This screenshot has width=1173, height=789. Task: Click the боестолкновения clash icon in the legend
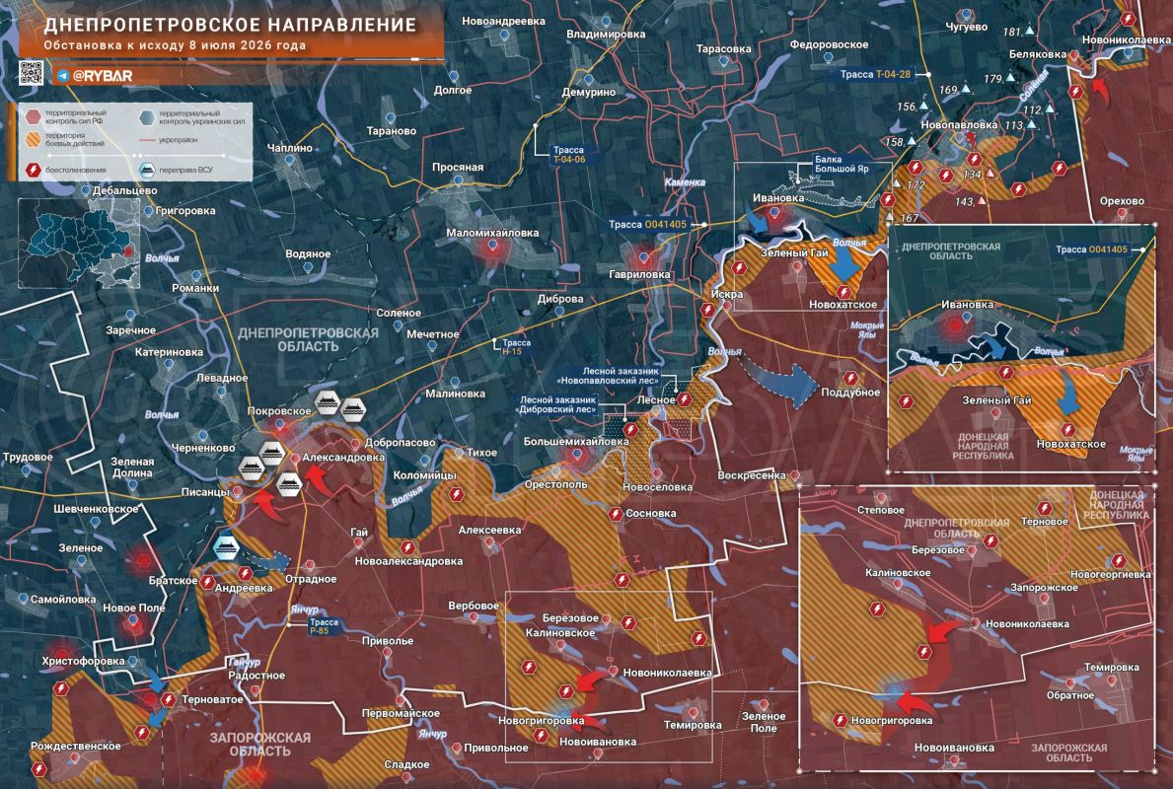point(33,170)
